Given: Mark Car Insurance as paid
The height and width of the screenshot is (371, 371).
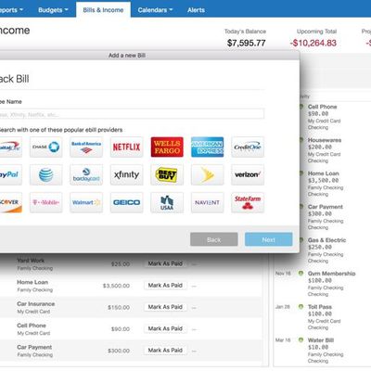Looking at the screenshot, I should point(165,307).
